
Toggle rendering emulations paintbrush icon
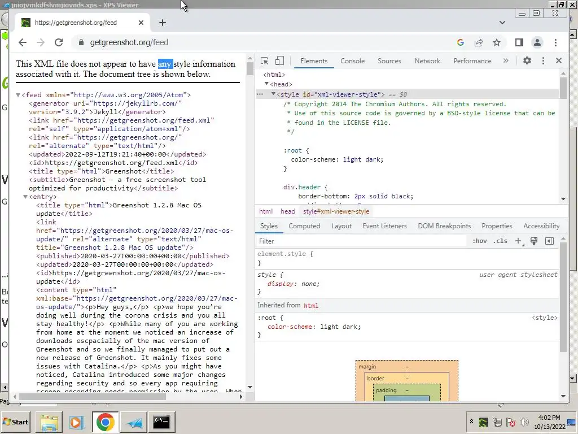(x=534, y=241)
